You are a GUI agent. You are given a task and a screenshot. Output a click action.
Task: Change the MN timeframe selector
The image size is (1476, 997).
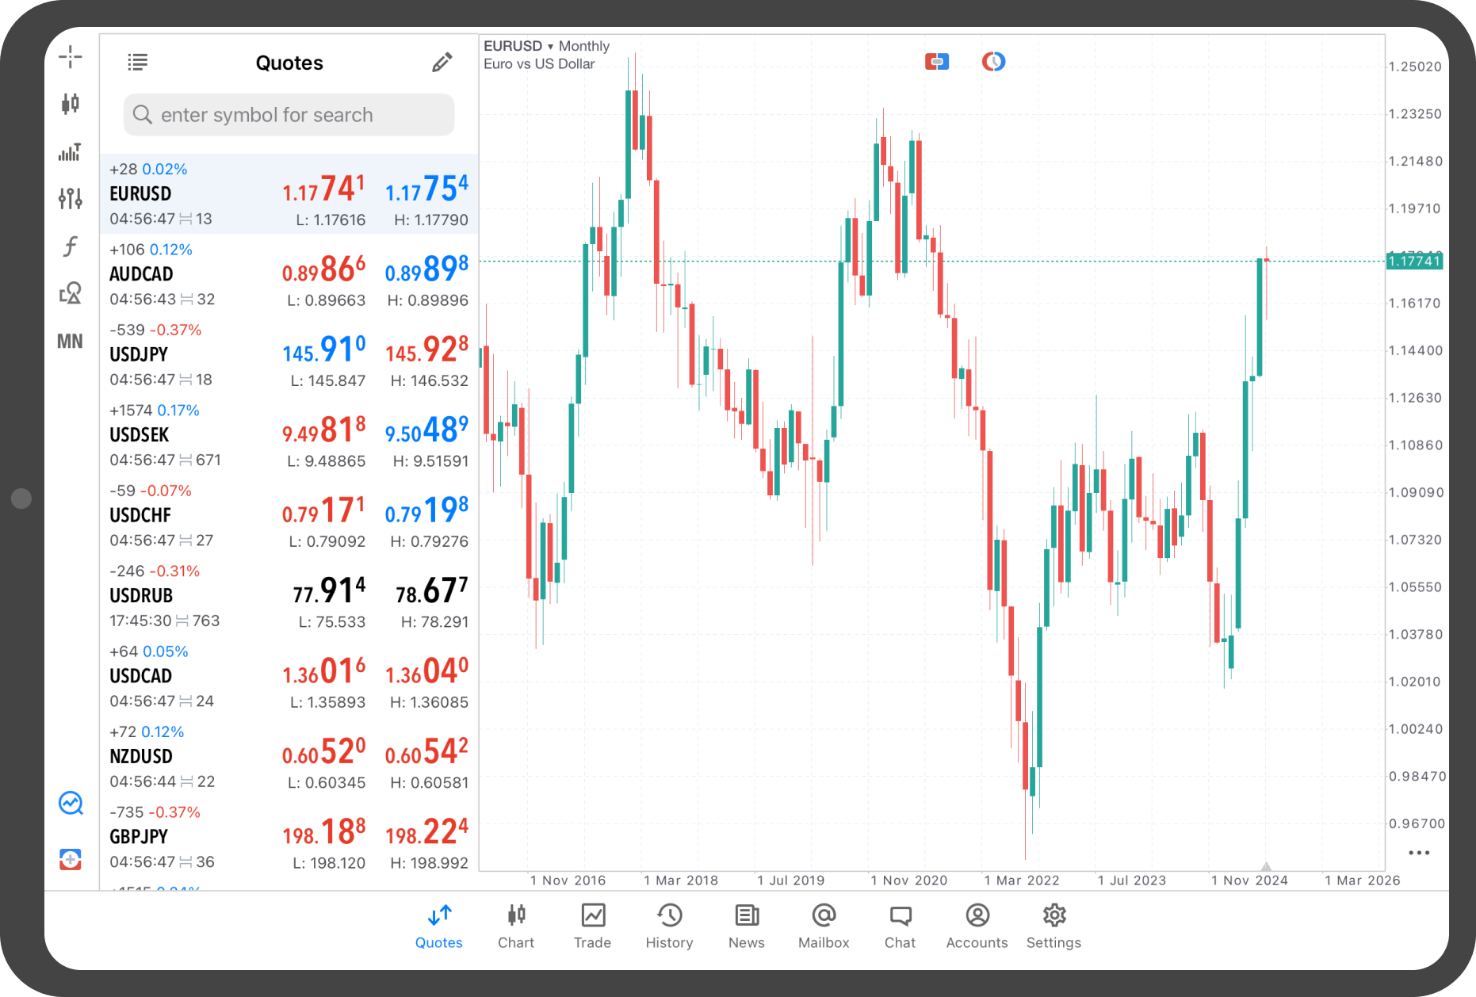tap(70, 341)
